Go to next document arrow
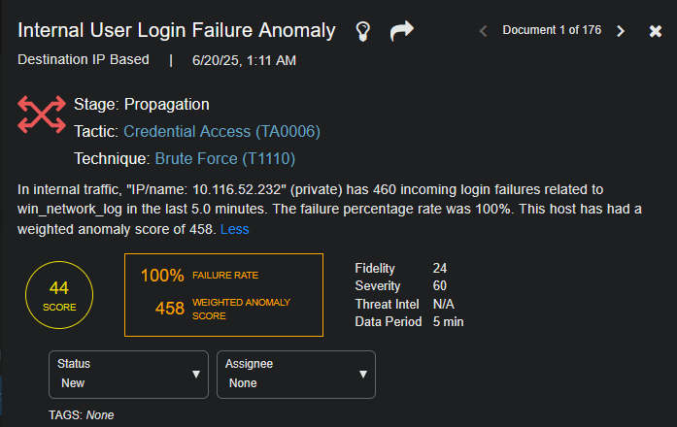 (621, 31)
